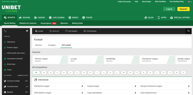Filter competitions by letter G
Viewport: 193px width, 95px height.
tap(84, 72)
